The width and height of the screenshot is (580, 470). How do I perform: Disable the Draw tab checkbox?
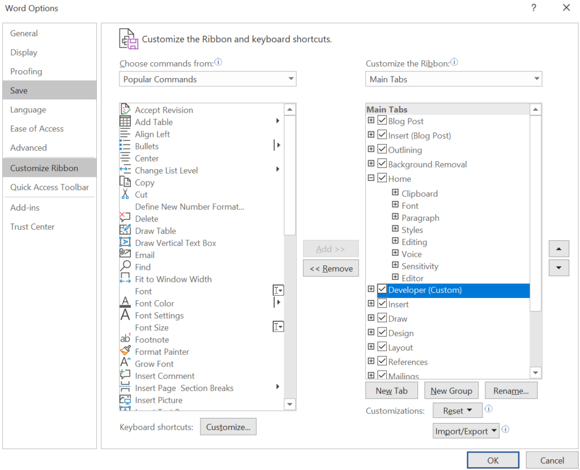click(x=382, y=318)
